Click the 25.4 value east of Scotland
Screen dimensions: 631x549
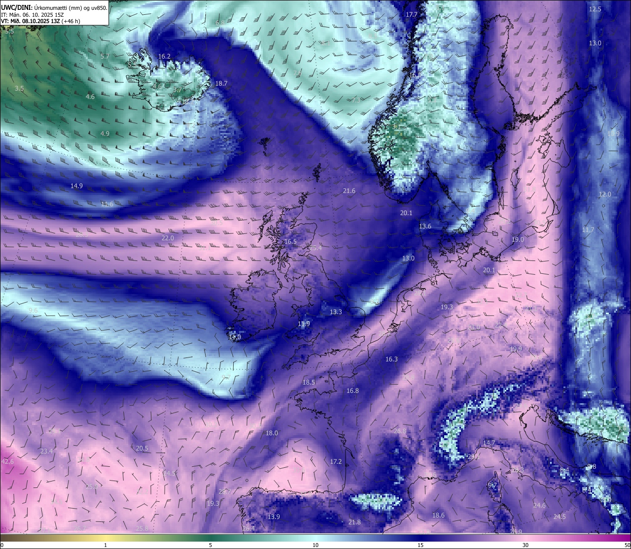[x=315, y=248]
